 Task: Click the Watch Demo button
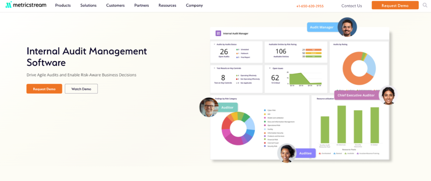[81, 89]
